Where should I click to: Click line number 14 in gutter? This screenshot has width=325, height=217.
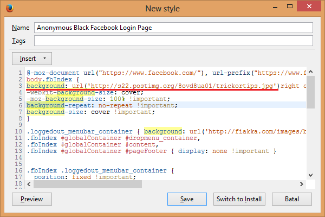click(x=18, y=157)
